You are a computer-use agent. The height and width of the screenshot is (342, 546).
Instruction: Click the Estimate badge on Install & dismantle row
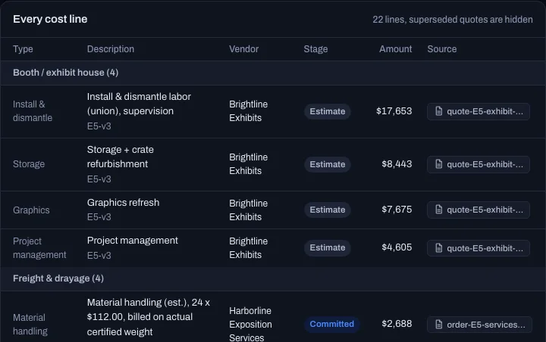pos(328,111)
